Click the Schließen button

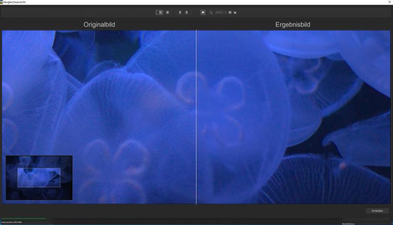[377, 211]
